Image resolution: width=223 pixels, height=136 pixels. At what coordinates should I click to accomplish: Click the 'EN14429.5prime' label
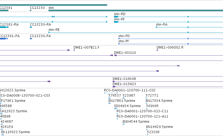160,127
